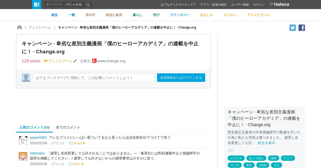Open アプリ・拡張の紹介 link
The height and width of the screenshot is (168, 321).
(x=213, y=5)
